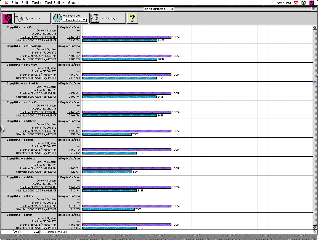Click the scroll down arrow of results list
318x240 pixels.
(315, 227)
